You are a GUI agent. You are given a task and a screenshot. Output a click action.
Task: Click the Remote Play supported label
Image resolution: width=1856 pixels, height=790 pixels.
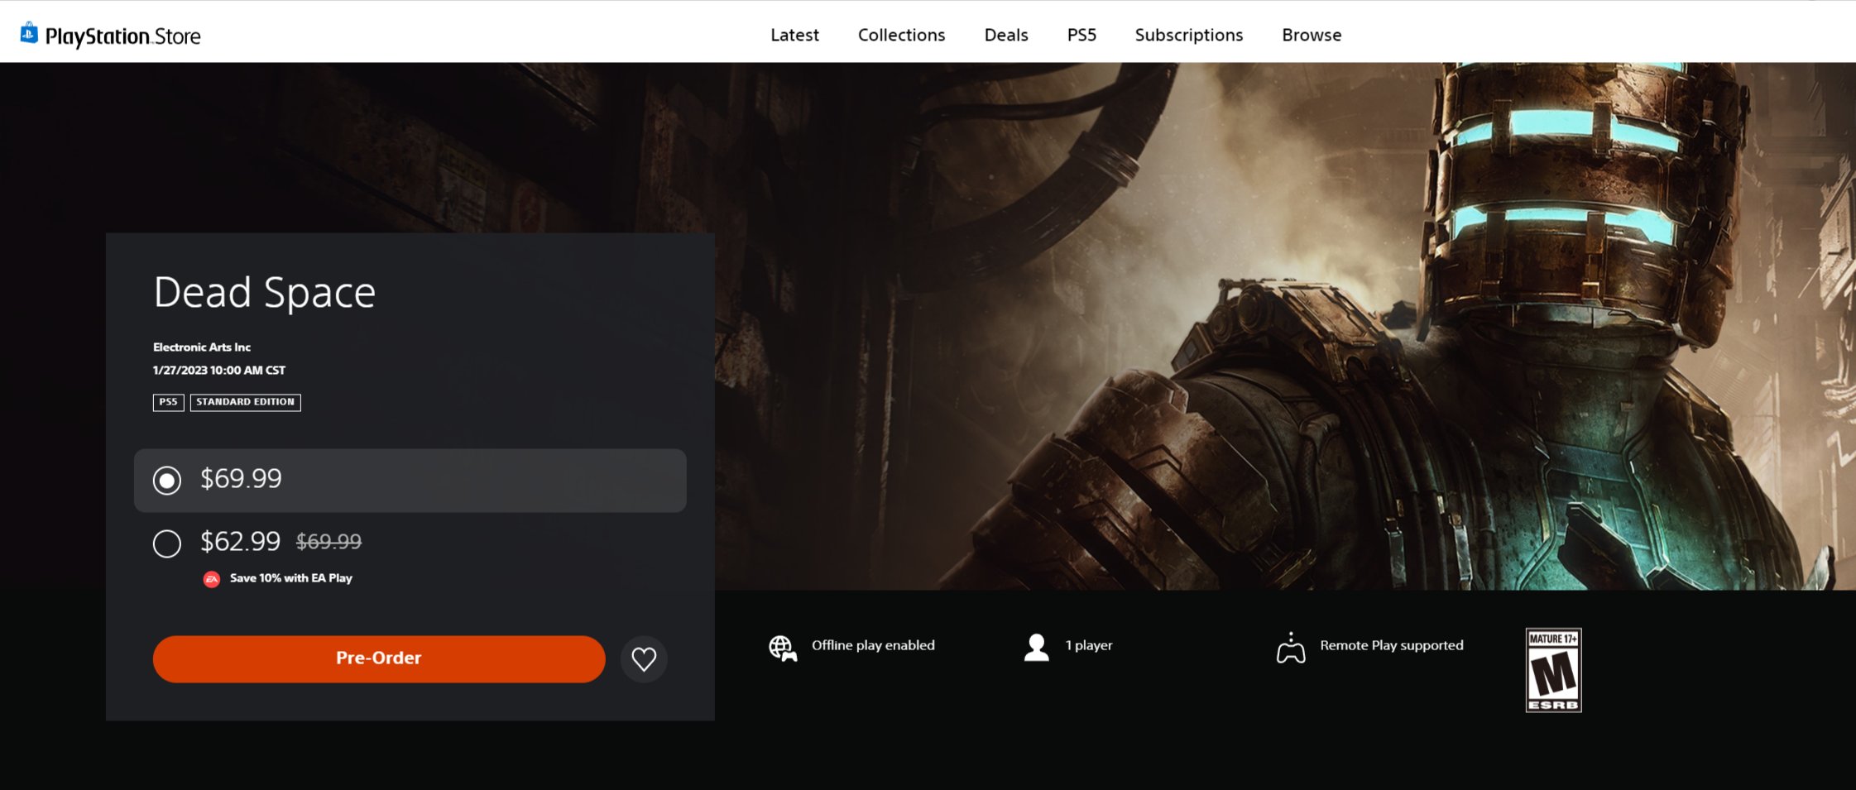point(1392,645)
